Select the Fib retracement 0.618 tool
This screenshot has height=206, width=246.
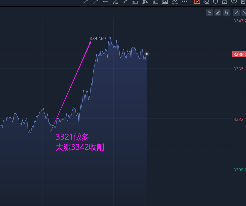tap(134, 2)
